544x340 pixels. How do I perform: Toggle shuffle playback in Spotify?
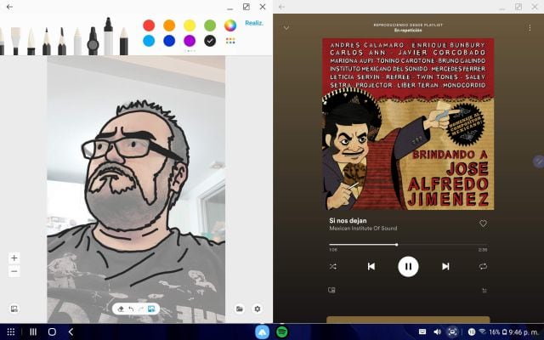click(332, 266)
